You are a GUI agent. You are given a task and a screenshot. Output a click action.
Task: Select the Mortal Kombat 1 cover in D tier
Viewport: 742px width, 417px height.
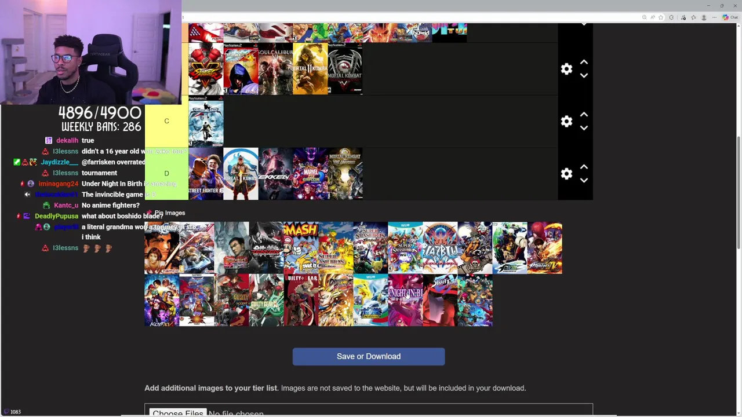coord(241,174)
